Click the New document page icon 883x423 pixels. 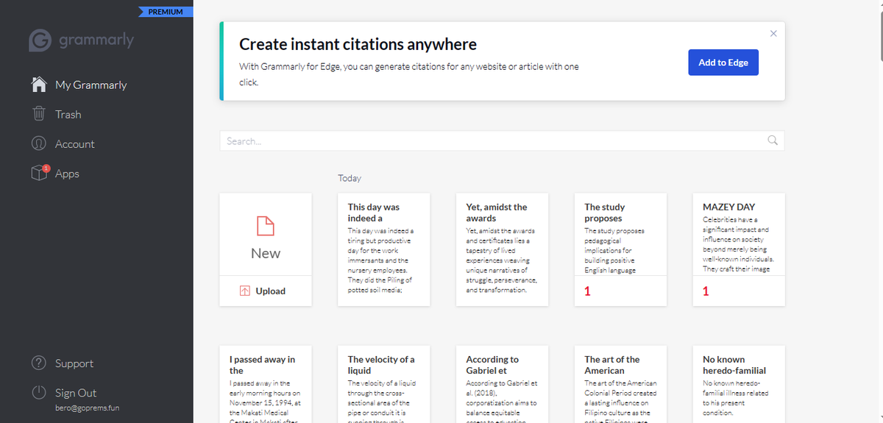coord(266,226)
